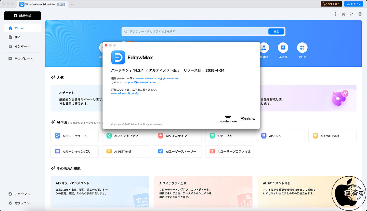The image size is (367, 211).
Task: Click the support@edrawsoft.com link
Action: (140, 82)
